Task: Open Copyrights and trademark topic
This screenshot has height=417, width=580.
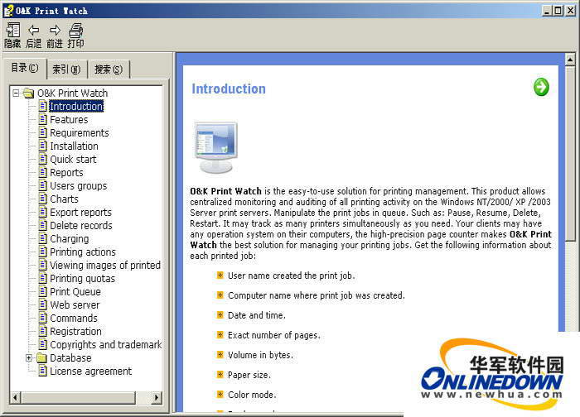Action: [105, 345]
